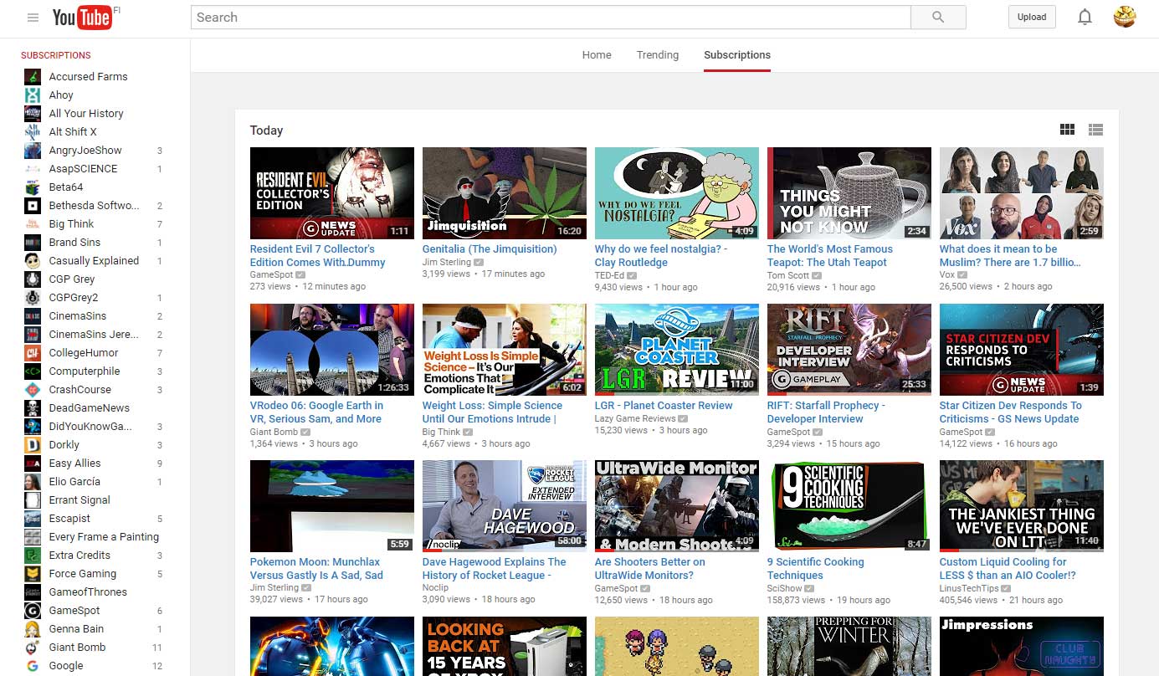
Task: Open Why do we feel nostalgia video title
Action: (661, 255)
